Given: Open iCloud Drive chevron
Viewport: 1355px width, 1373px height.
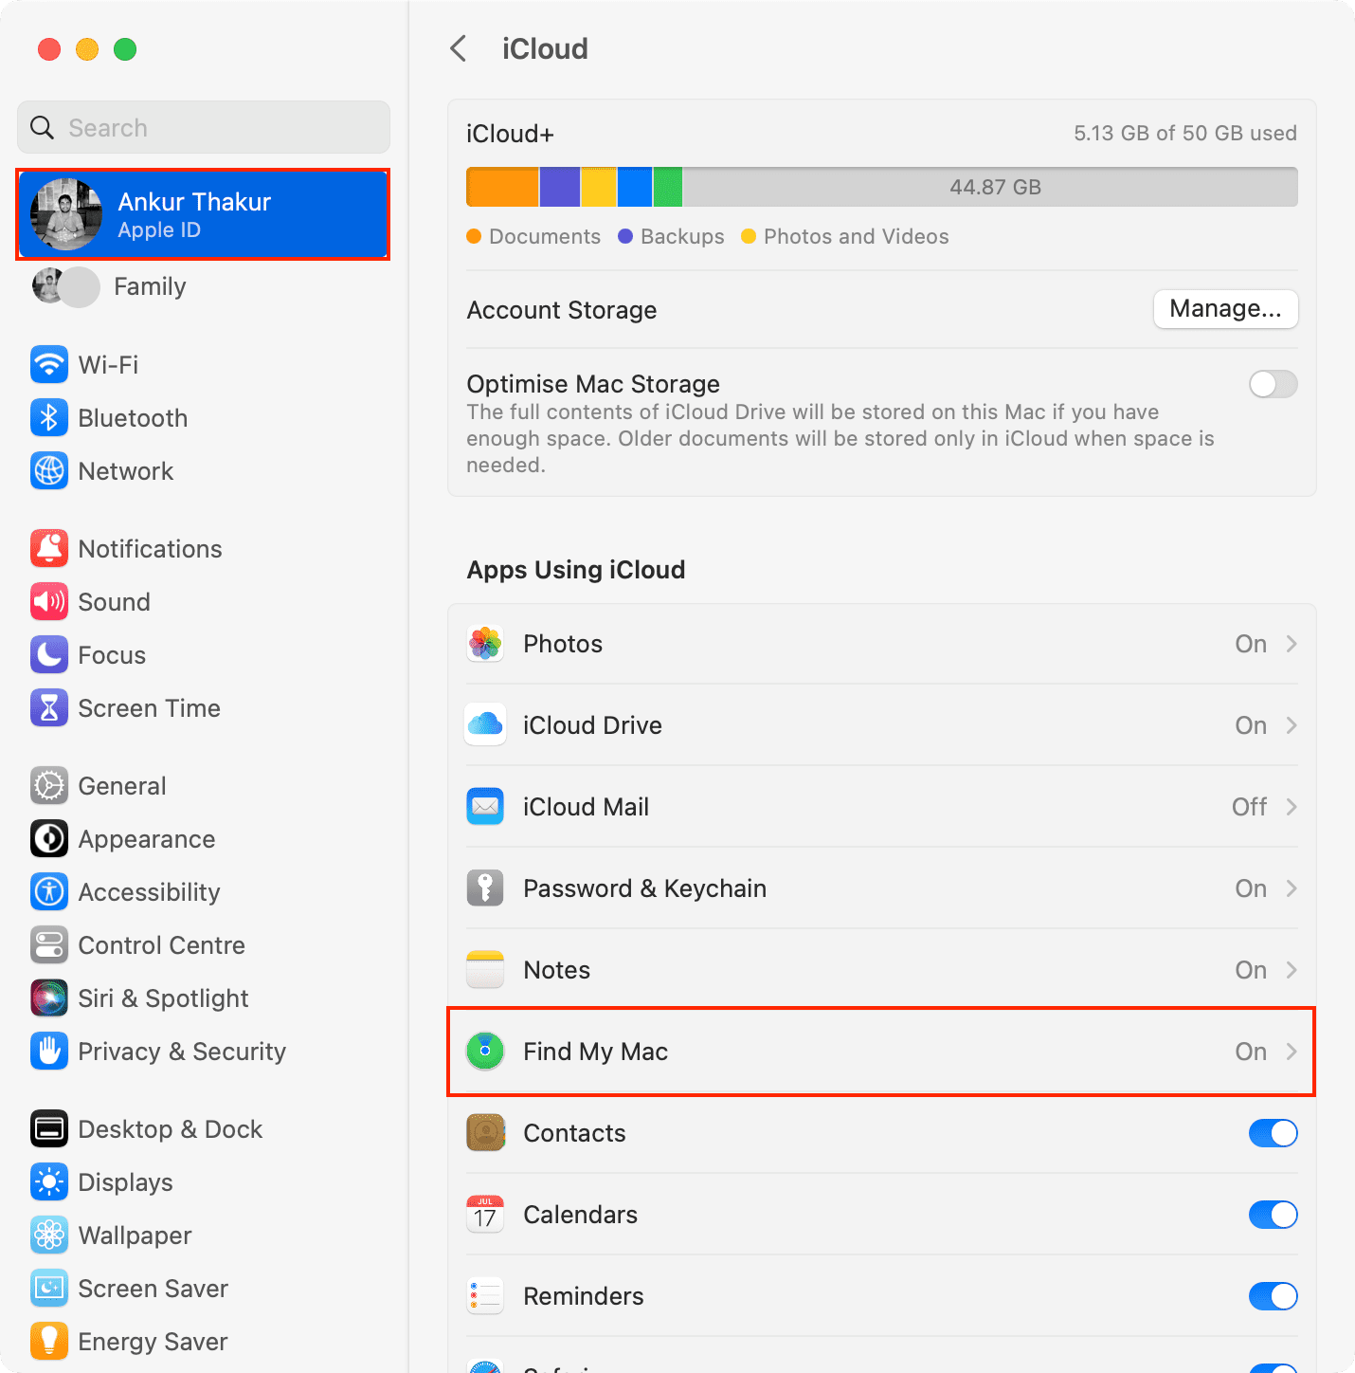Looking at the screenshot, I should click(x=1292, y=725).
